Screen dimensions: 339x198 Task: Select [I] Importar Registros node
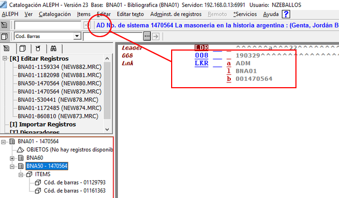point(43,124)
